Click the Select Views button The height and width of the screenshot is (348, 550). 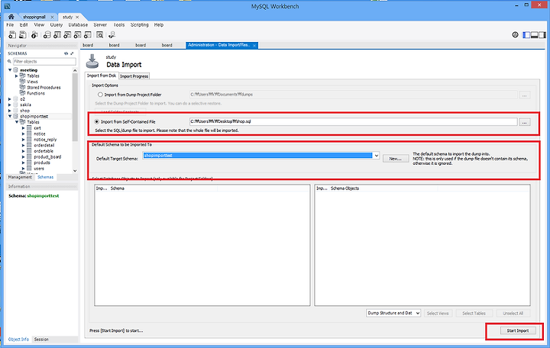[438, 314]
